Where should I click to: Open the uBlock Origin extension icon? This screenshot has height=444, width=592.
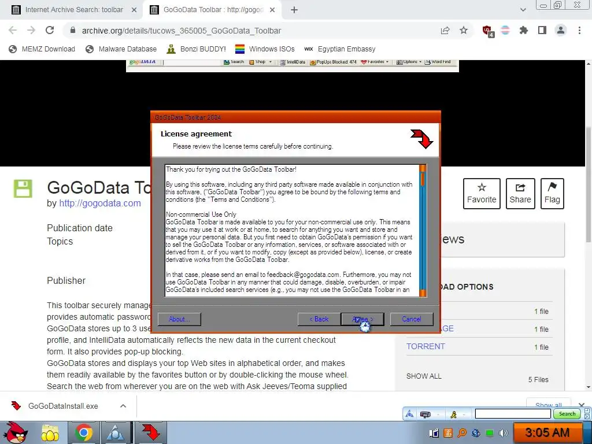[487, 31]
